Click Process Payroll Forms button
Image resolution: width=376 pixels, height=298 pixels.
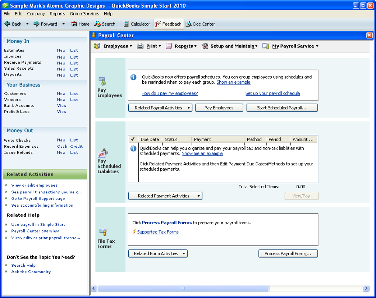coord(288,253)
